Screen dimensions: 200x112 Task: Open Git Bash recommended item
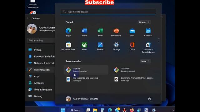tap(86, 70)
